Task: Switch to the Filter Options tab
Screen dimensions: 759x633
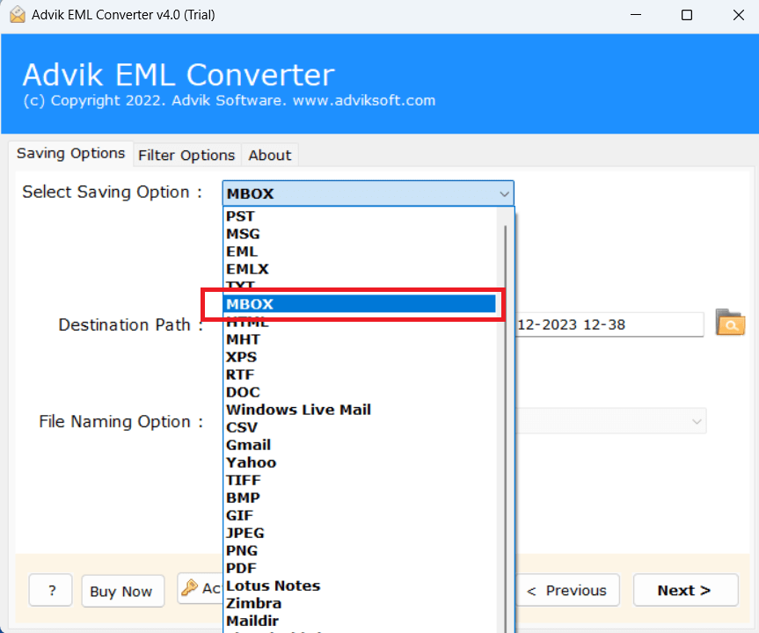Action: tap(186, 156)
